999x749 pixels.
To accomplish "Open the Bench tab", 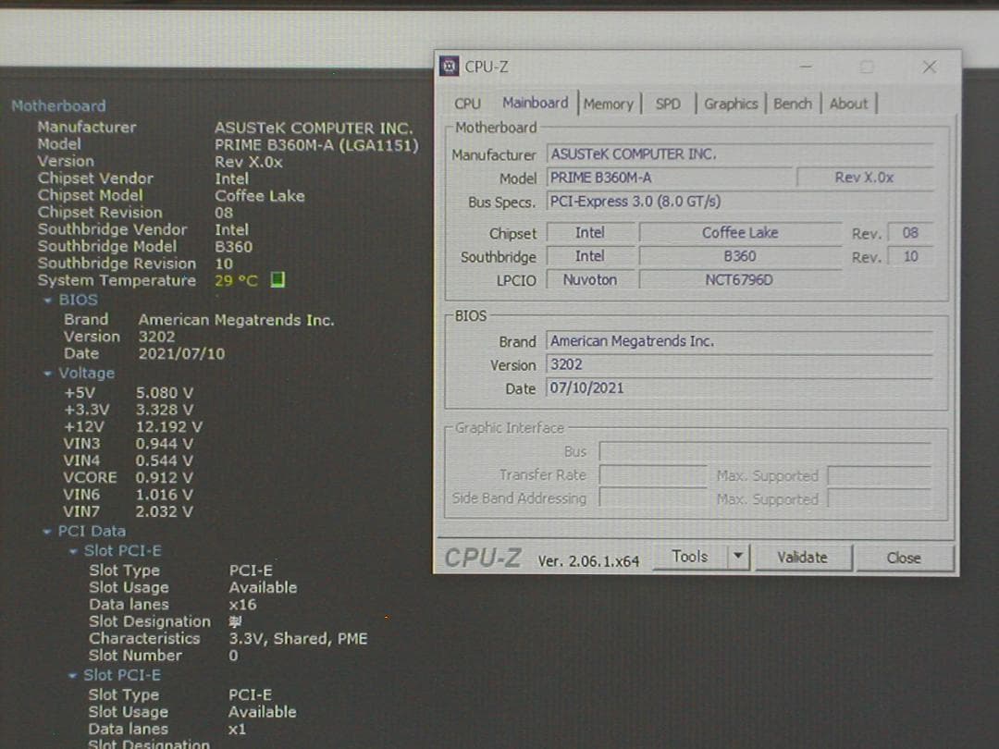I will click(x=792, y=103).
